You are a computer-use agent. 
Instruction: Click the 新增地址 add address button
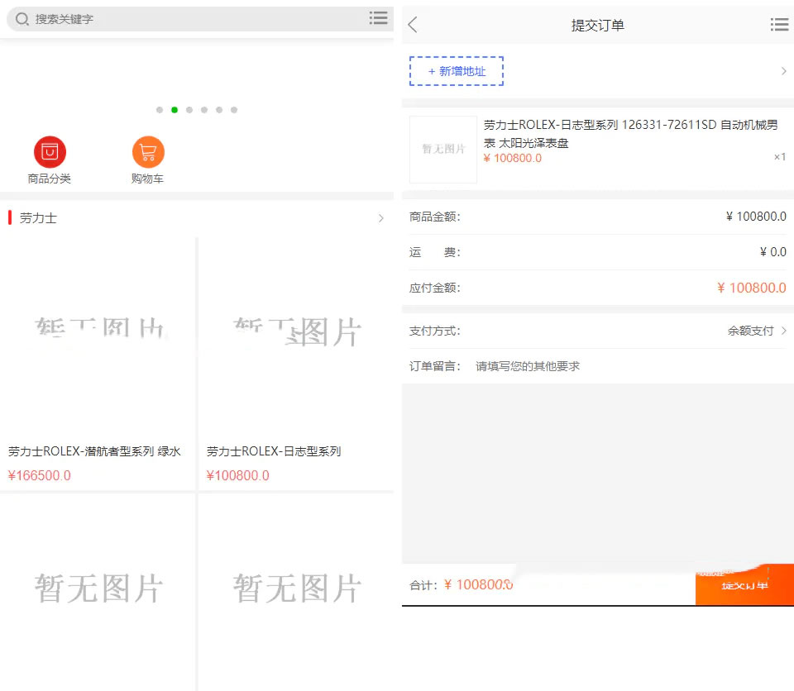click(456, 71)
